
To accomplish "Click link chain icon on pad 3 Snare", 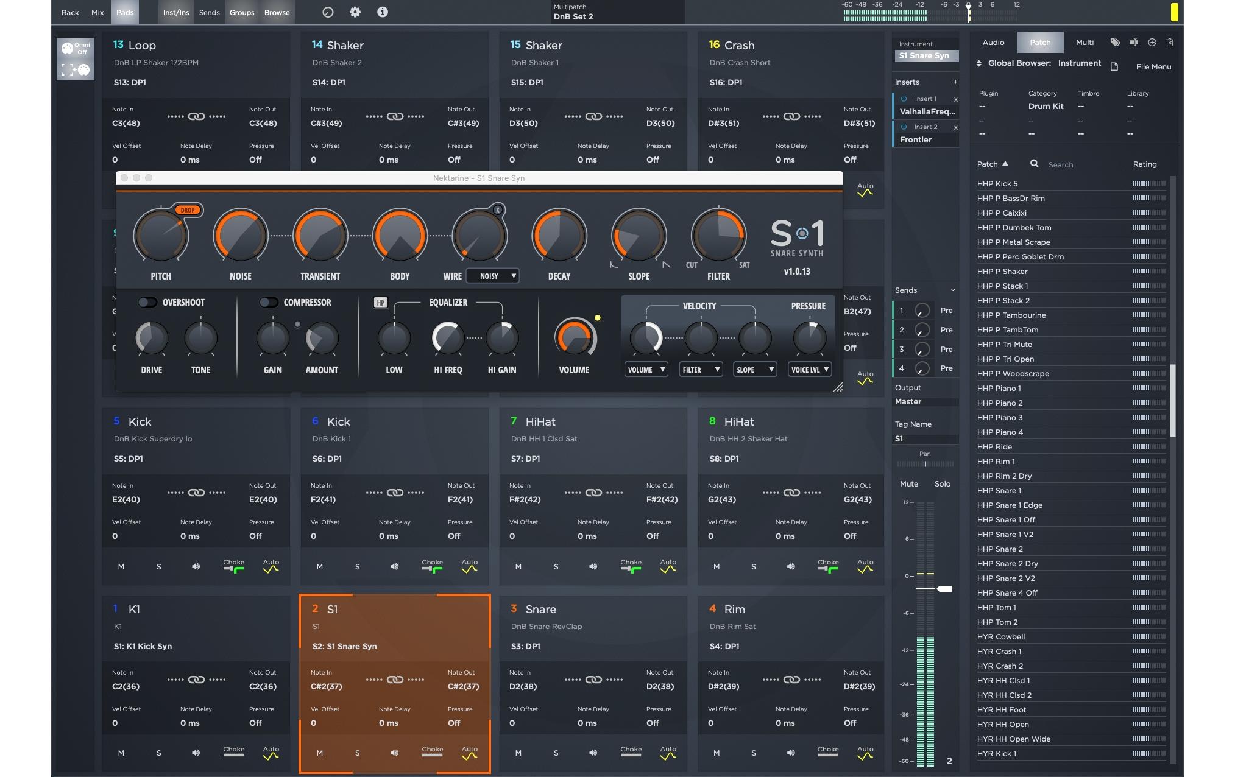I will click(593, 680).
